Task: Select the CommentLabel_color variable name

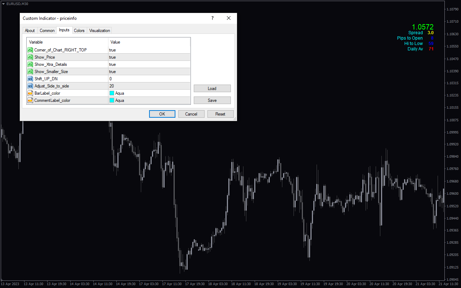Action: click(x=52, y=100)
